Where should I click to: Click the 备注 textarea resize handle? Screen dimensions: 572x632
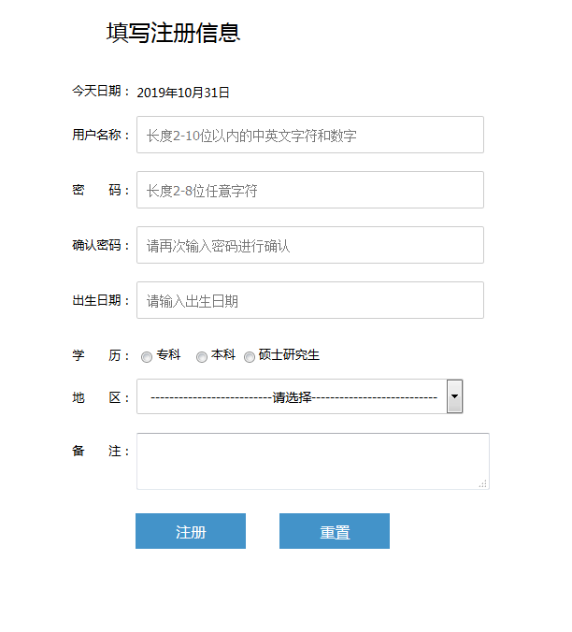click(x=483, y=483)
